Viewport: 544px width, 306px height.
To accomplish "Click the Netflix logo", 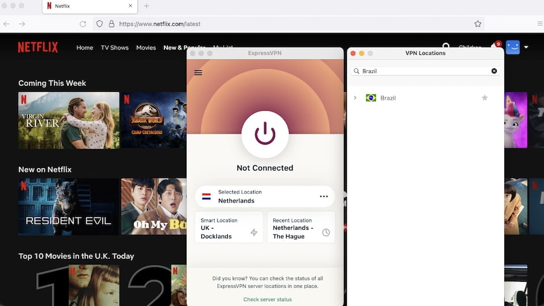I will 38,47.
